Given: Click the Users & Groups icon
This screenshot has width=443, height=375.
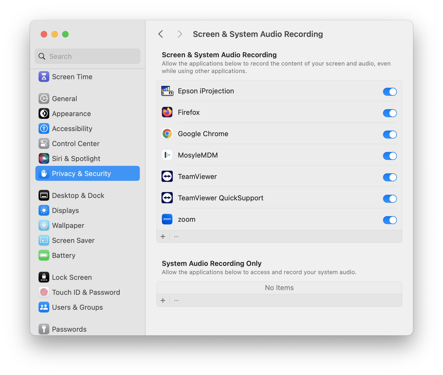Looking at the screenshot, I should (x=44, y=307).
